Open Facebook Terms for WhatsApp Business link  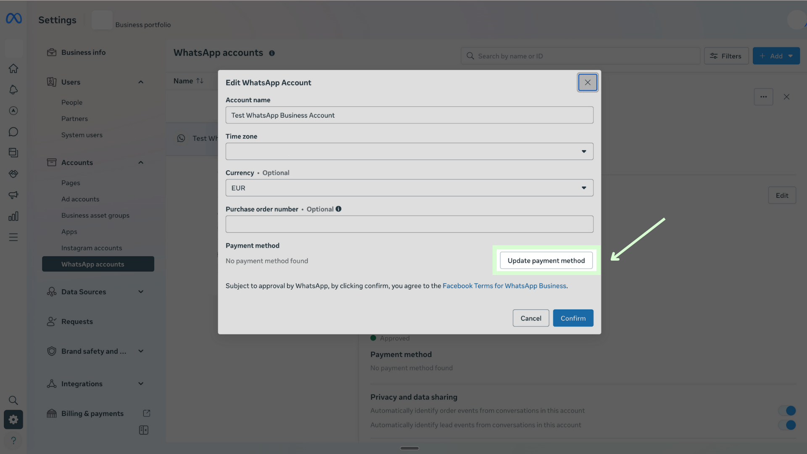[504, 286]
